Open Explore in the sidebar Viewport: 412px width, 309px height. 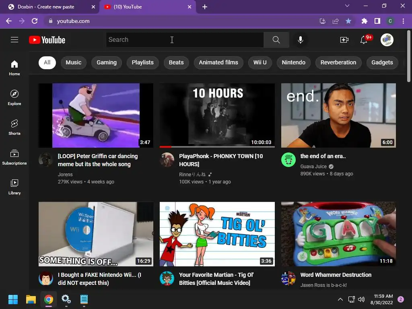(x=14, y=97)
